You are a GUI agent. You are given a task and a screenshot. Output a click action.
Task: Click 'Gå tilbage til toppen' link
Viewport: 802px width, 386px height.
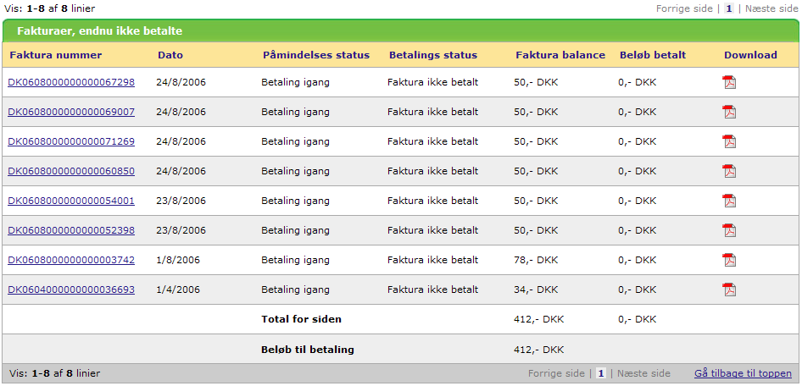[743, 373]
